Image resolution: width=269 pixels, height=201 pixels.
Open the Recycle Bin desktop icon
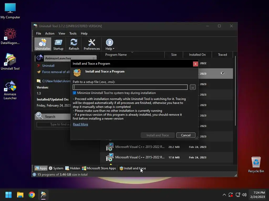pyautogui.click(x=256, y=165)
